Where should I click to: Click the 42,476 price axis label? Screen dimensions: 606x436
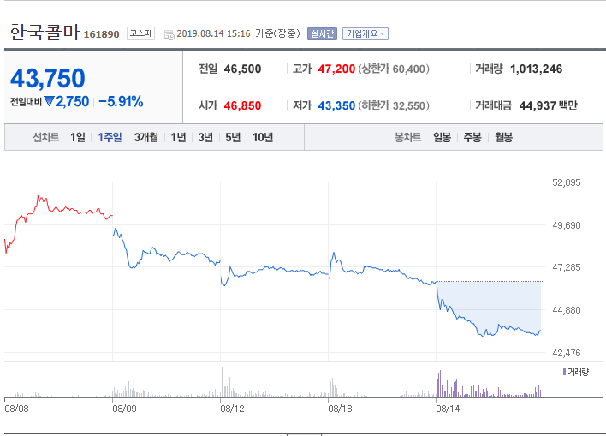[566, 353]
